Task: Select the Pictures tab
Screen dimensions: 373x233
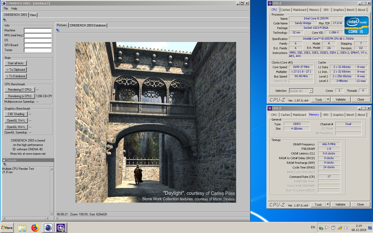Action: click(x=62, y=25)
